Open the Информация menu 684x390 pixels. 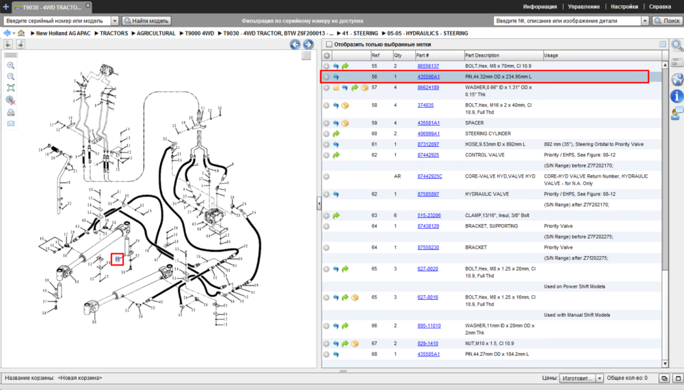point(540,7)
